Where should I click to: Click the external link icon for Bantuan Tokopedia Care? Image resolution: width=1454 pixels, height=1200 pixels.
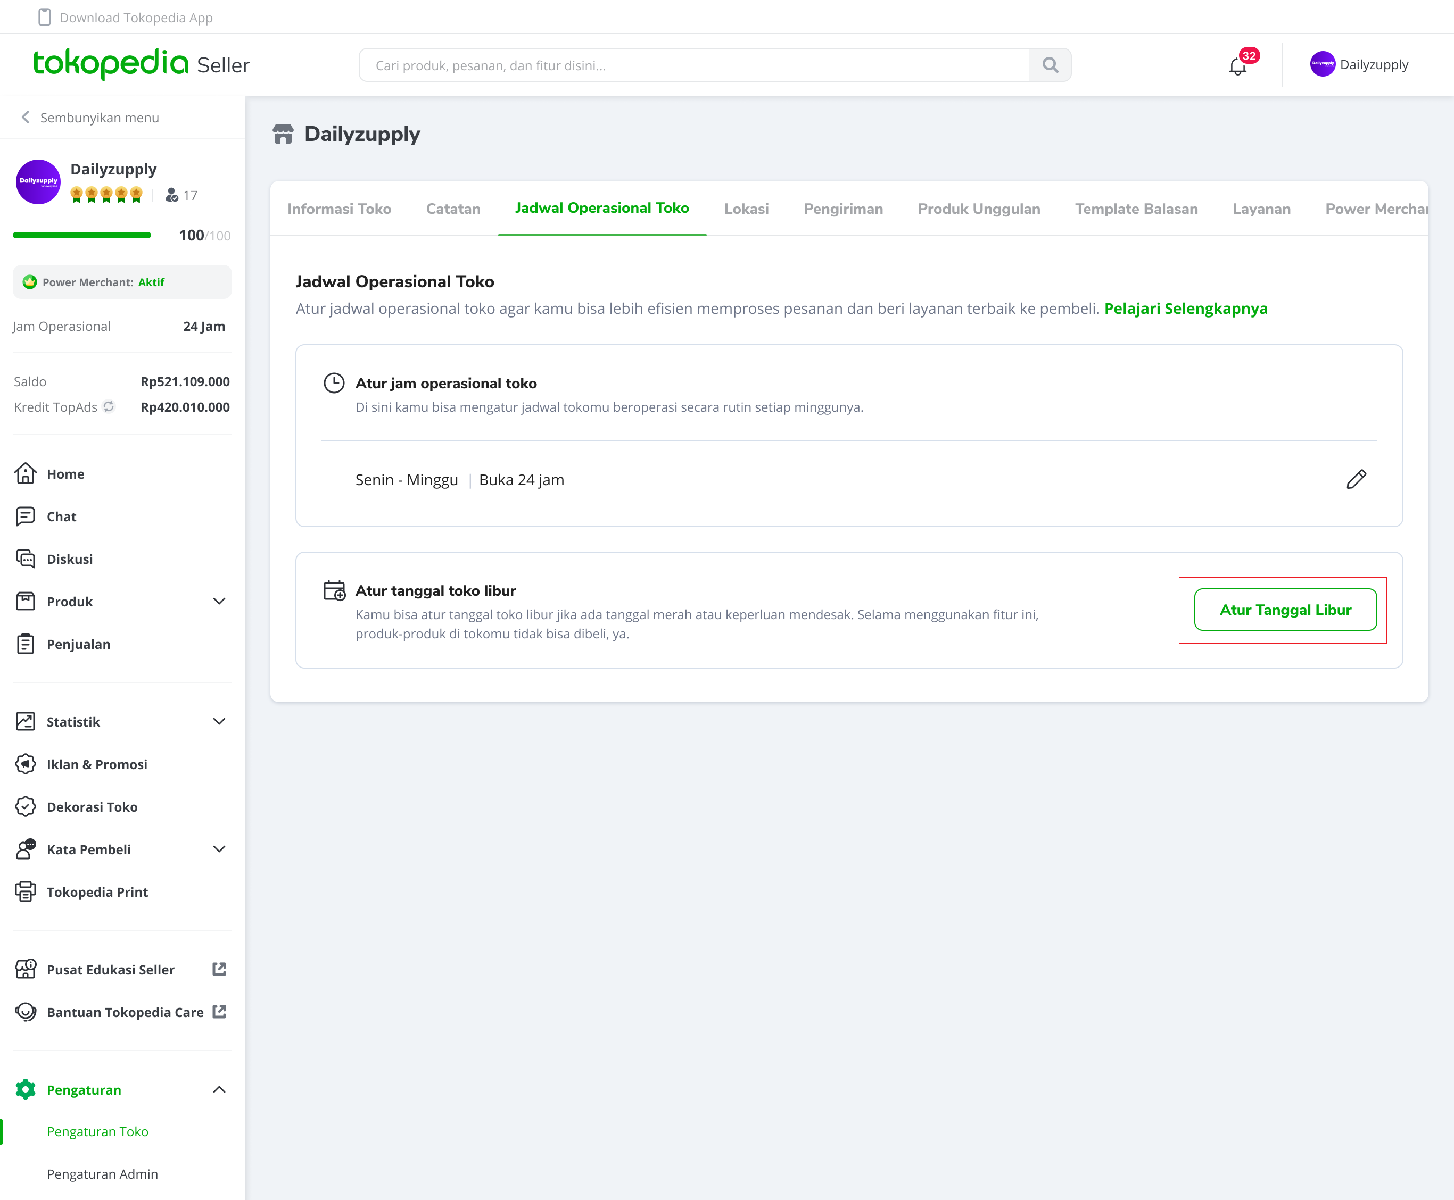[219, 1012]
